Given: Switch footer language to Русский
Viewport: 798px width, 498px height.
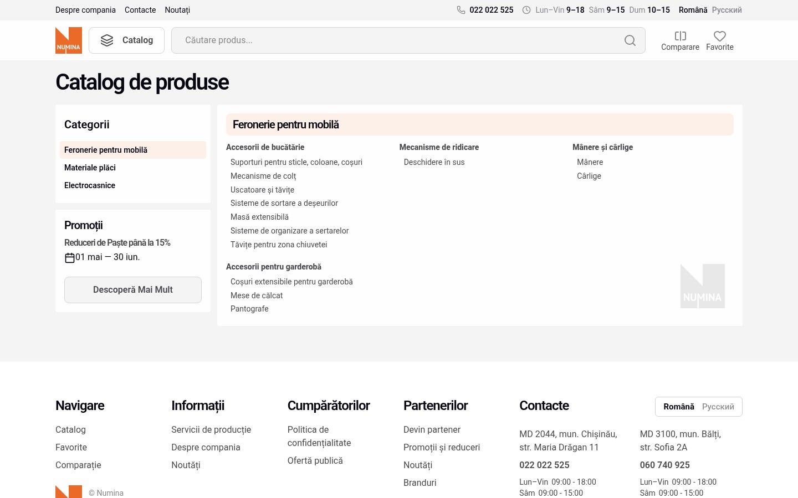Looking at the screenshot, I should pyautogui.click(x=718, y=407).
